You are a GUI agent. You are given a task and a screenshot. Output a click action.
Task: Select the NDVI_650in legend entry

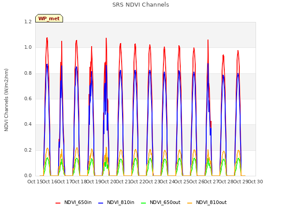coord(74,202)
